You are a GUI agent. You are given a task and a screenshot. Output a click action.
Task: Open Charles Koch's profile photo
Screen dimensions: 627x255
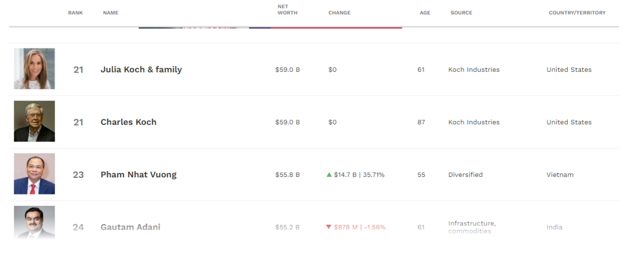(34, 122)
